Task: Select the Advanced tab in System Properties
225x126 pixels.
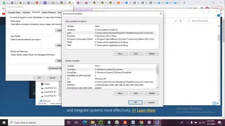Action: (36, 12)
